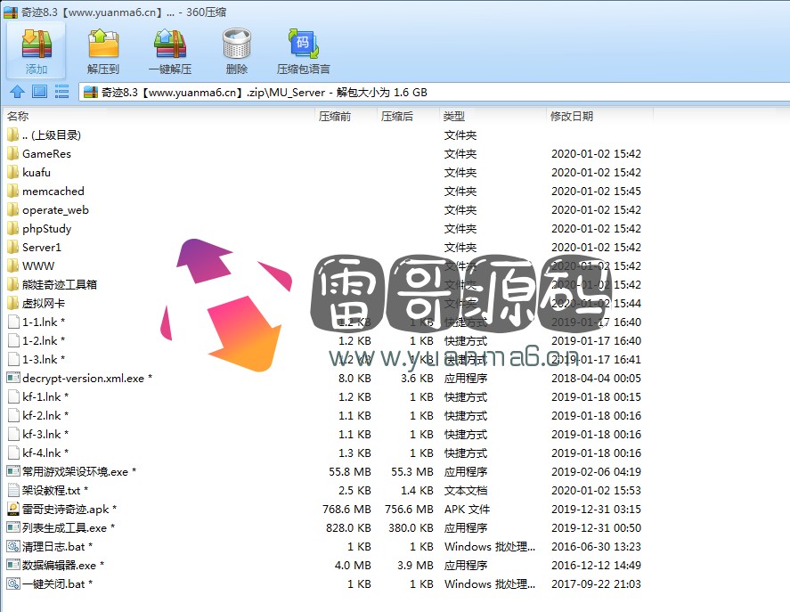Select the phpStudy folder icon
790x612 pixels.
pyautogui.click(x=13, y=228)
